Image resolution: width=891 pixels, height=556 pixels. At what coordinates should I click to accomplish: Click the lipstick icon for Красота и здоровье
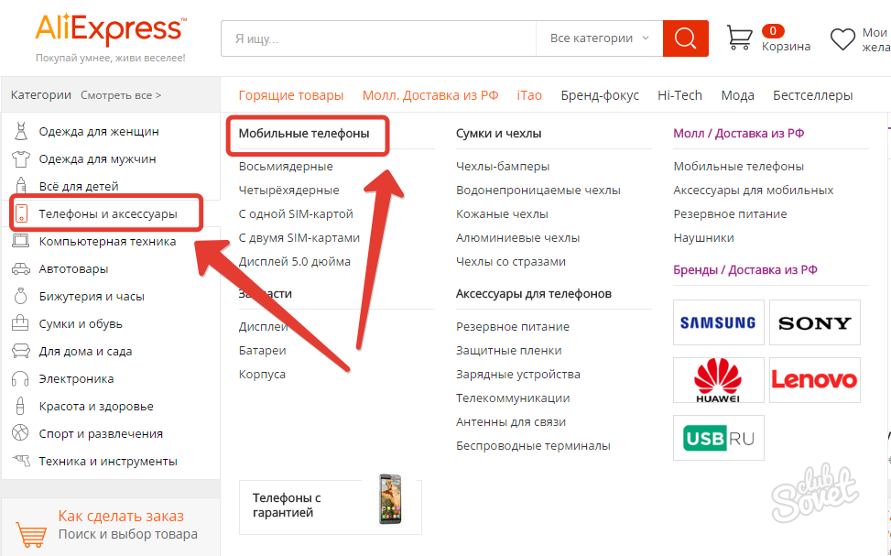point(21,406)
